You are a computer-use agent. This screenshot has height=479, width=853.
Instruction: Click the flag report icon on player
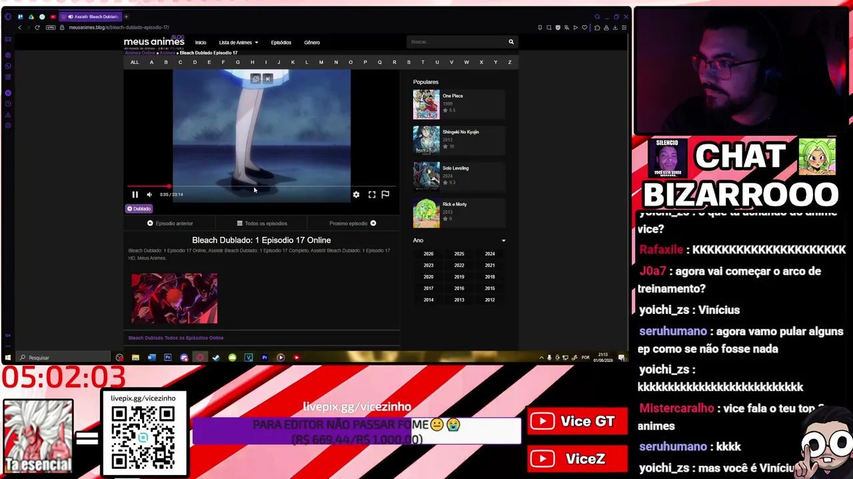[x=385, y=194]
